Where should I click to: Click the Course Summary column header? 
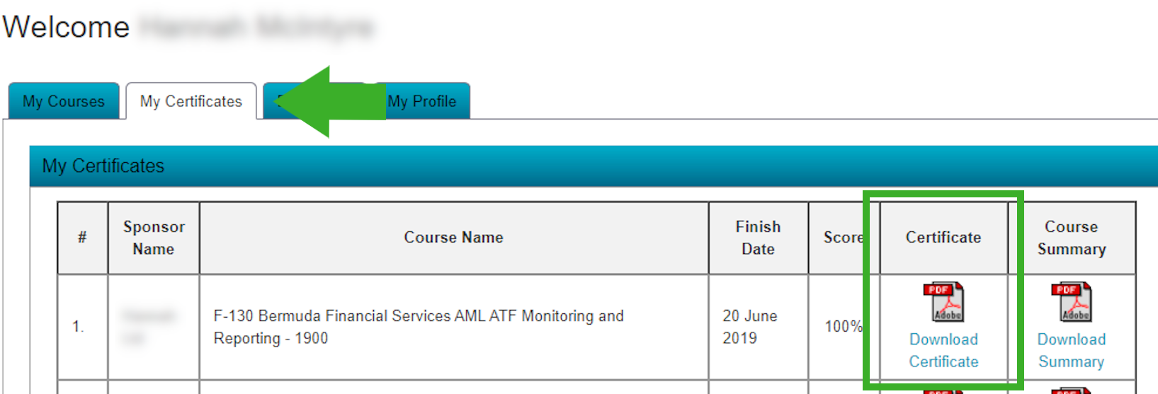coord(1072,238)
